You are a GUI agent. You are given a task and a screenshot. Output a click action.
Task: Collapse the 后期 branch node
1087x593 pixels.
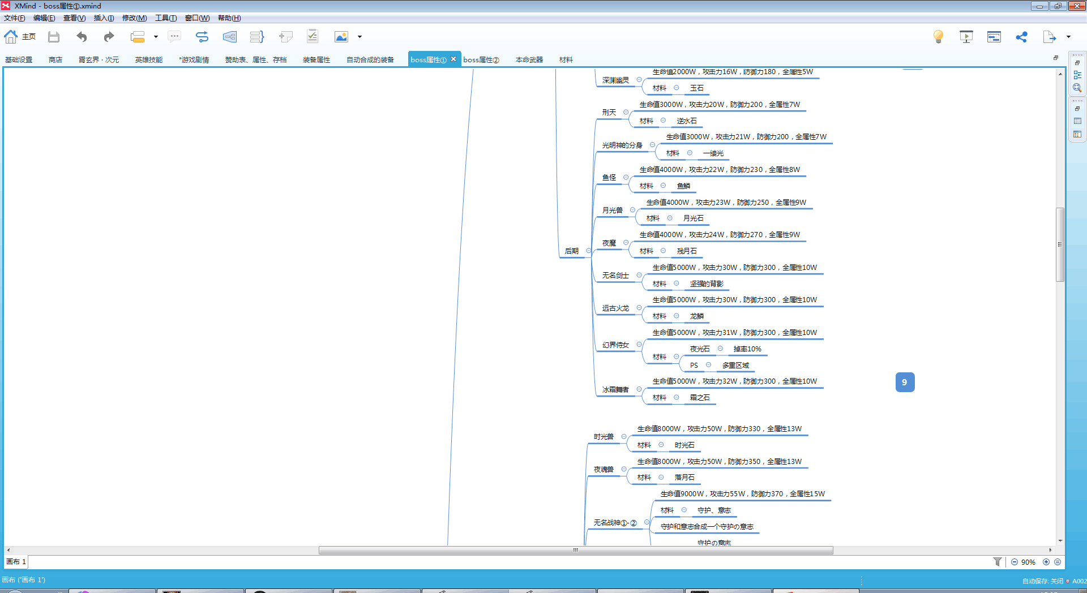coord(589,251)
